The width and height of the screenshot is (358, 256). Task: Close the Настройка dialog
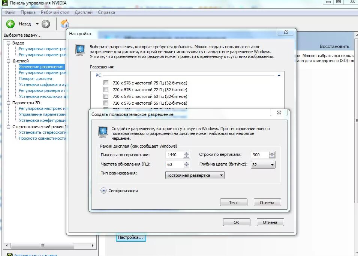286,32
